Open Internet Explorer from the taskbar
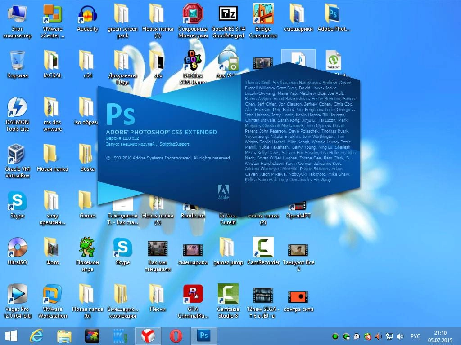The height and width of the screenshot is (345, 461). (36, 336)
